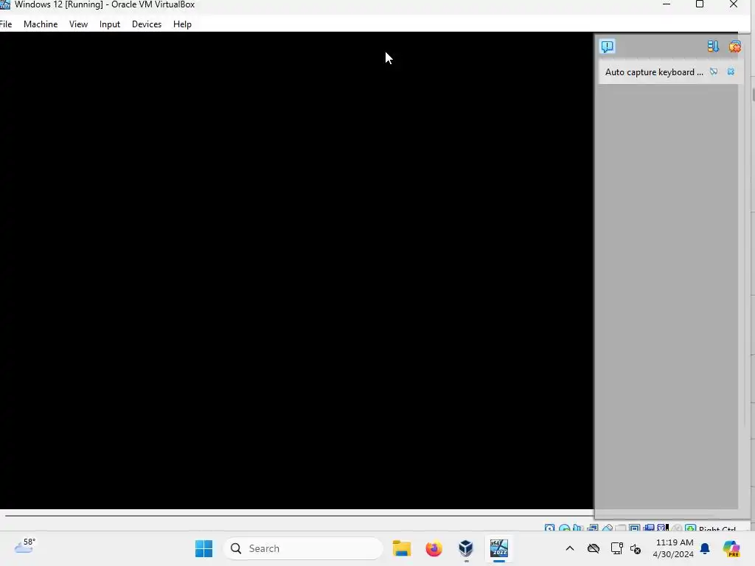Viewport: 755px width, 566px height.
Task: Click the display status bar indicator
Action: [x=634, y=528]
